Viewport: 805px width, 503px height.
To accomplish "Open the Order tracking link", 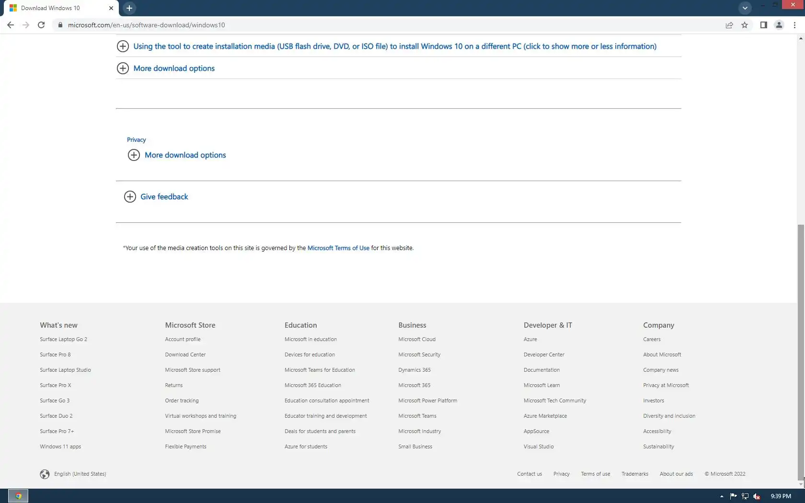I will 182,401.
